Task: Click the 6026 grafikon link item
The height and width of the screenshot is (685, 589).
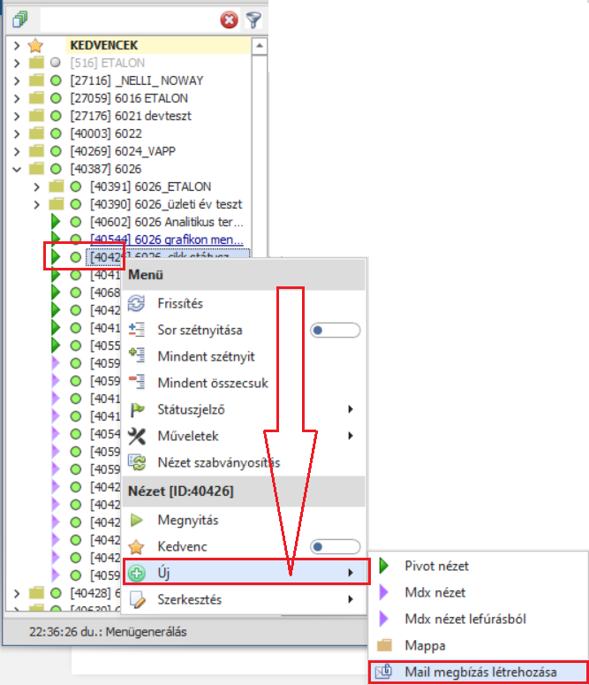Action: pyautogui.click(x=169, y=240)
